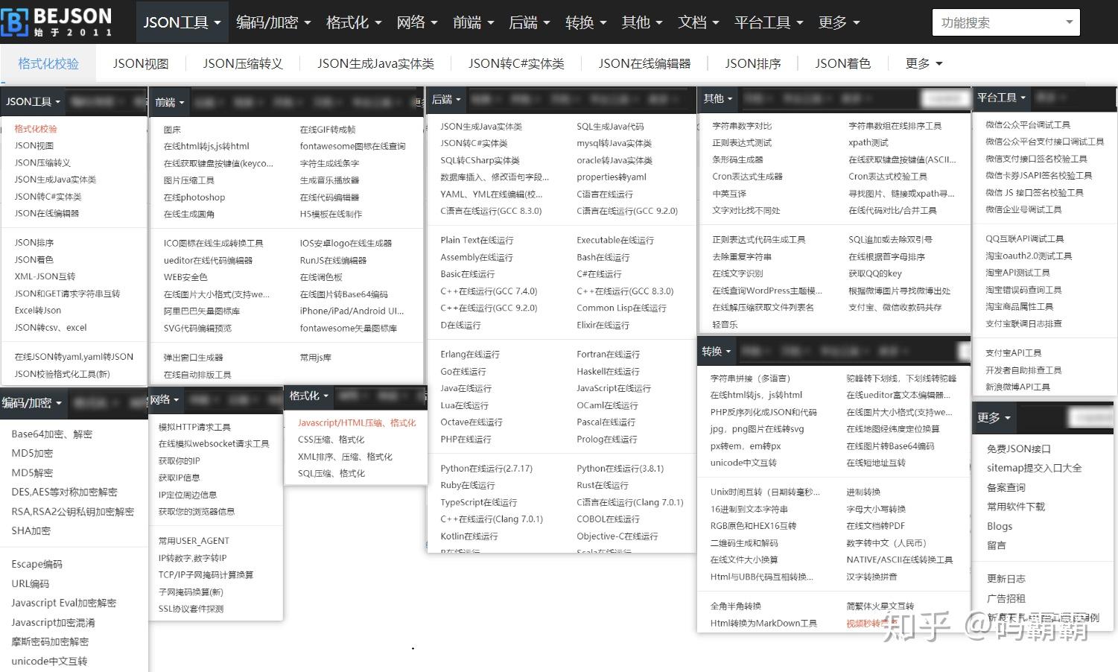1118x672 pixels.
Task: Click JSON校验格式化工具(新)
Action: [x=62, y=374]
